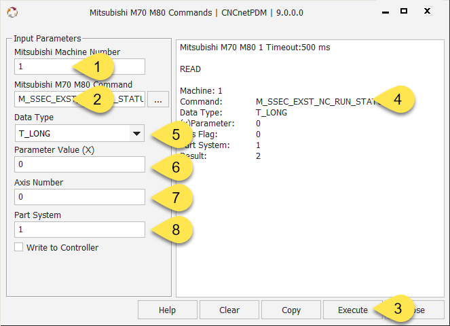Click the Help button

point(168,310)
